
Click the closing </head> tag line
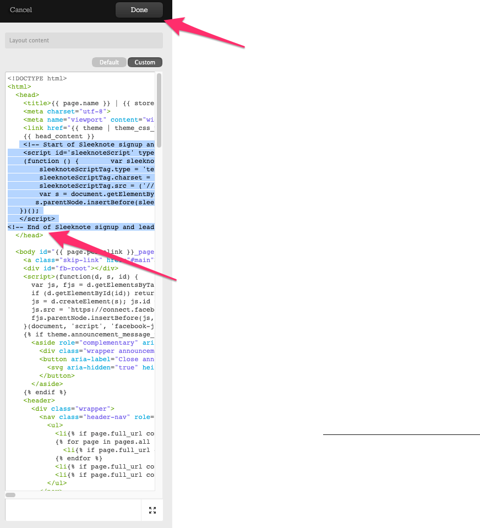pyautogui.click(x=29, y=235)
